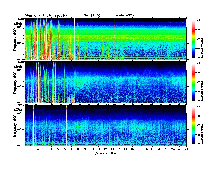
Task: Click hour tick label '12' on the time axis
Action: point(105,149)
